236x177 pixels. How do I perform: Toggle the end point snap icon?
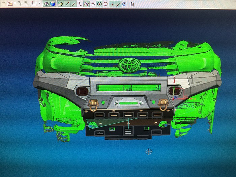coord(67,4)
